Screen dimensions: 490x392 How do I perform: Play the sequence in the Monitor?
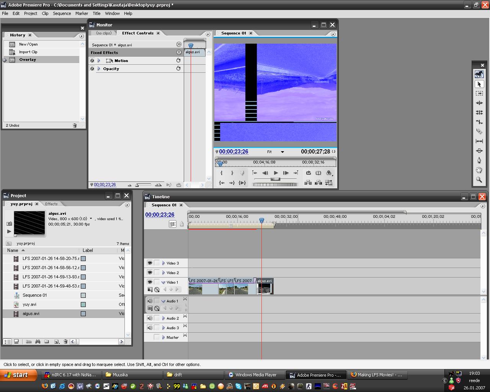(276, 173)
